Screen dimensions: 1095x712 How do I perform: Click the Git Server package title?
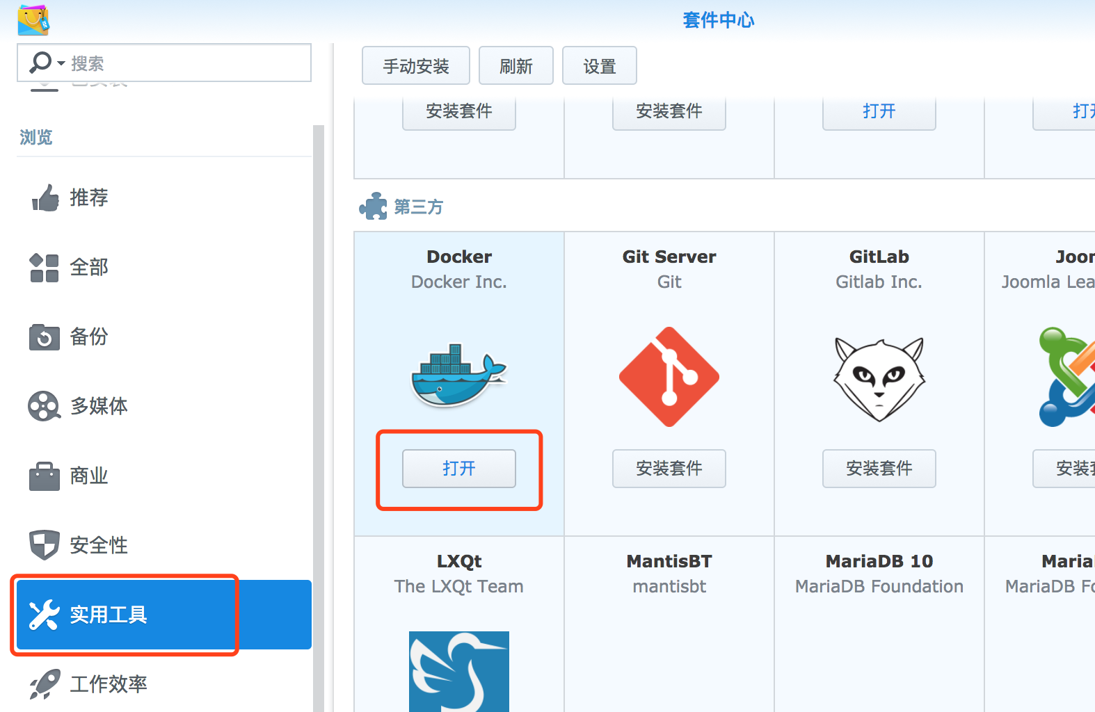669,257
